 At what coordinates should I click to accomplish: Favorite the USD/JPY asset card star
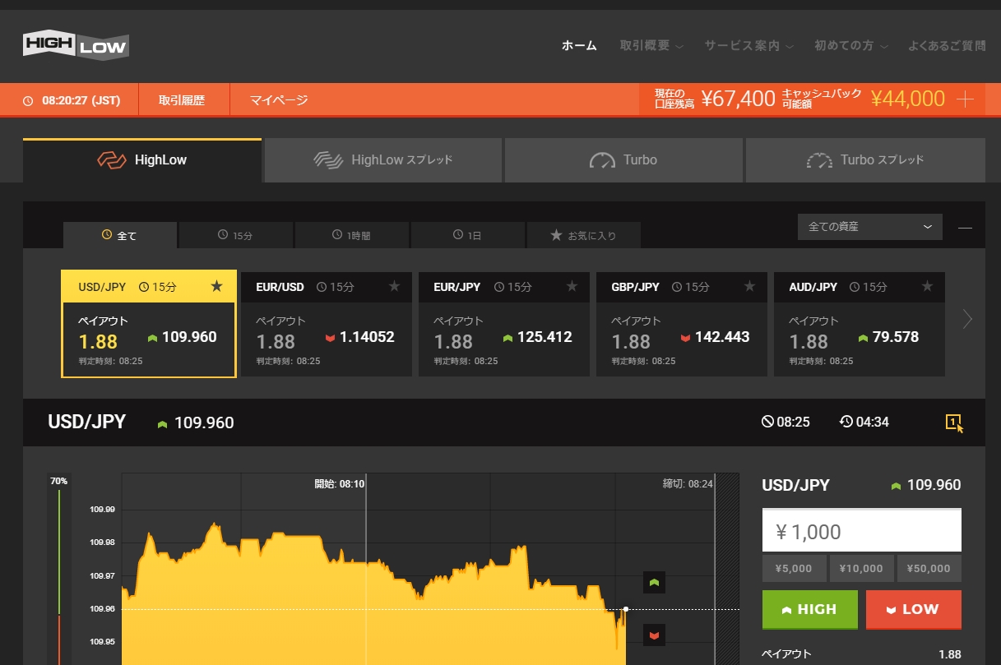pyautogui.click(x=216, y=286)
